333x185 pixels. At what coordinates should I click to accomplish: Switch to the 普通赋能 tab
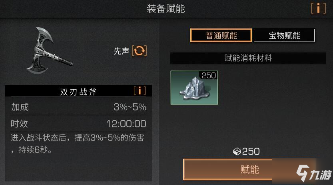221,35
